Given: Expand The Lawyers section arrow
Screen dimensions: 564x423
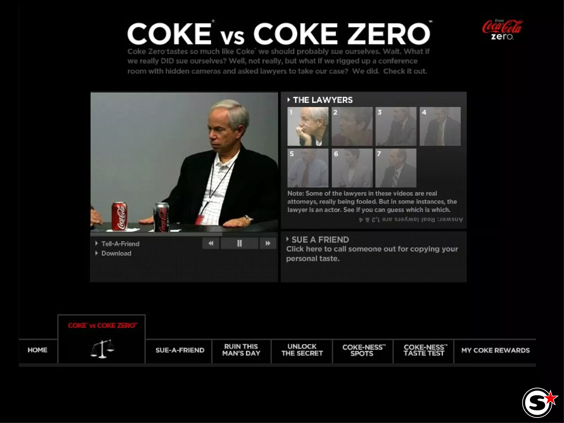Looking at the screenshot, I should click(x=289, y=100).
